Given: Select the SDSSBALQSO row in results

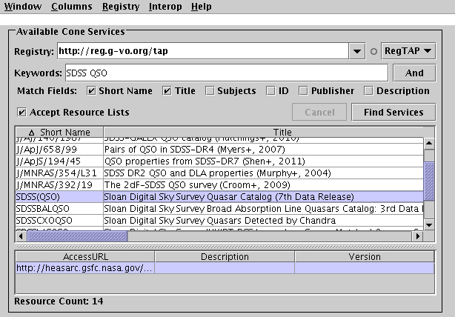Looking at the screenshot, I should click(x=44, y=208).
